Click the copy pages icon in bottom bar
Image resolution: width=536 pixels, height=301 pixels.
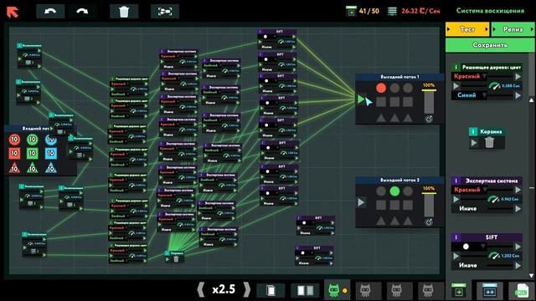(271, 290)
